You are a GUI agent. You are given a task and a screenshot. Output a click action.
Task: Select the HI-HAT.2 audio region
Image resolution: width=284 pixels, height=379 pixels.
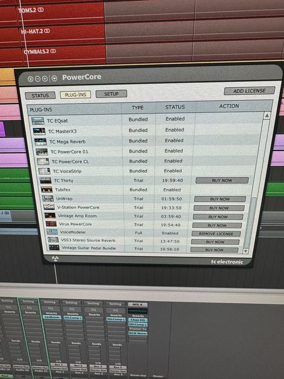63,35
